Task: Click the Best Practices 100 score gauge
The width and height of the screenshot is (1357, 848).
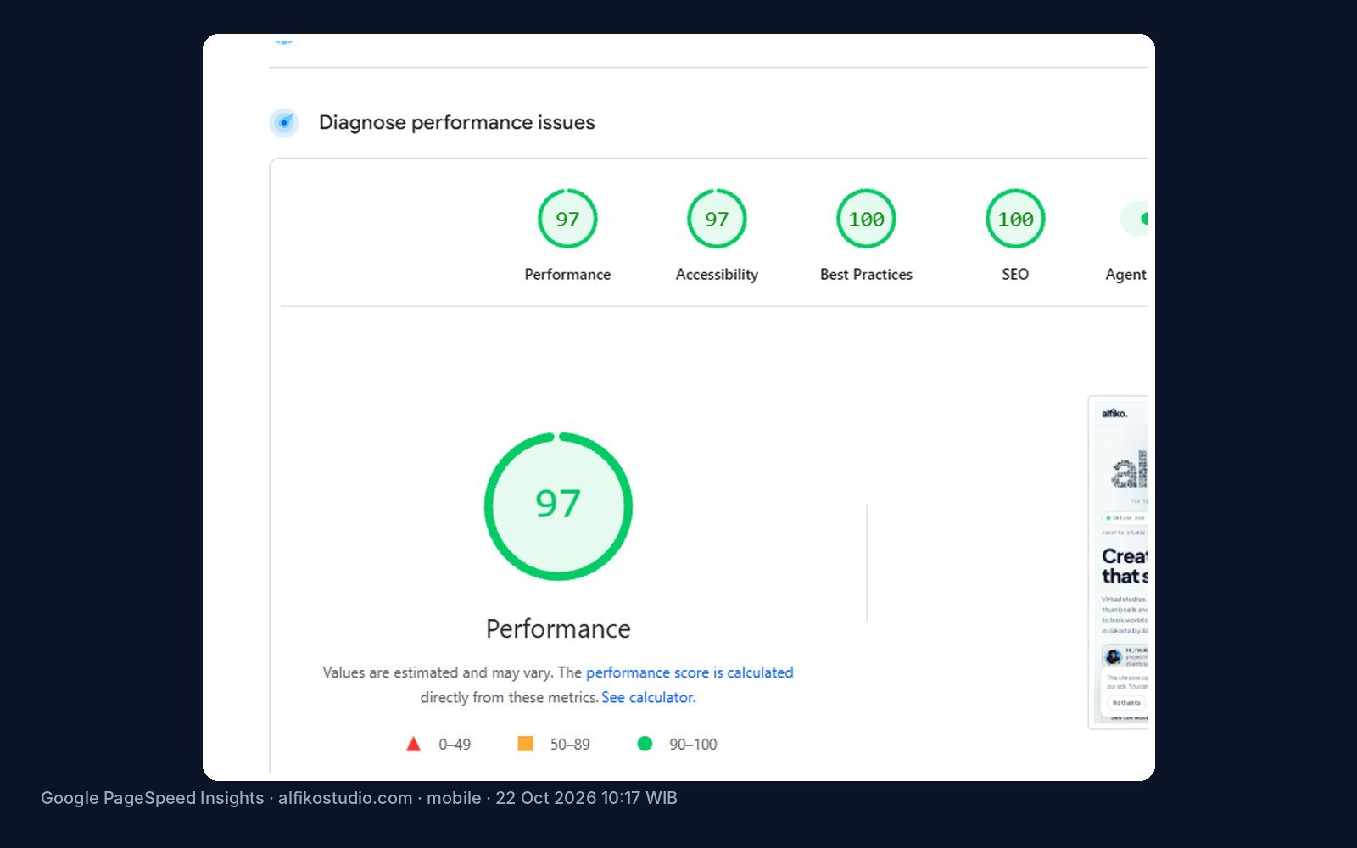Action: pos(866,219)
